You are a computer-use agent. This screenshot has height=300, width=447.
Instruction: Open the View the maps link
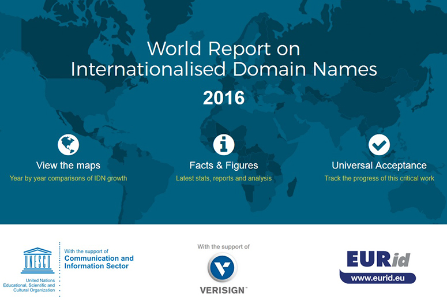click(x=68, y=166)
